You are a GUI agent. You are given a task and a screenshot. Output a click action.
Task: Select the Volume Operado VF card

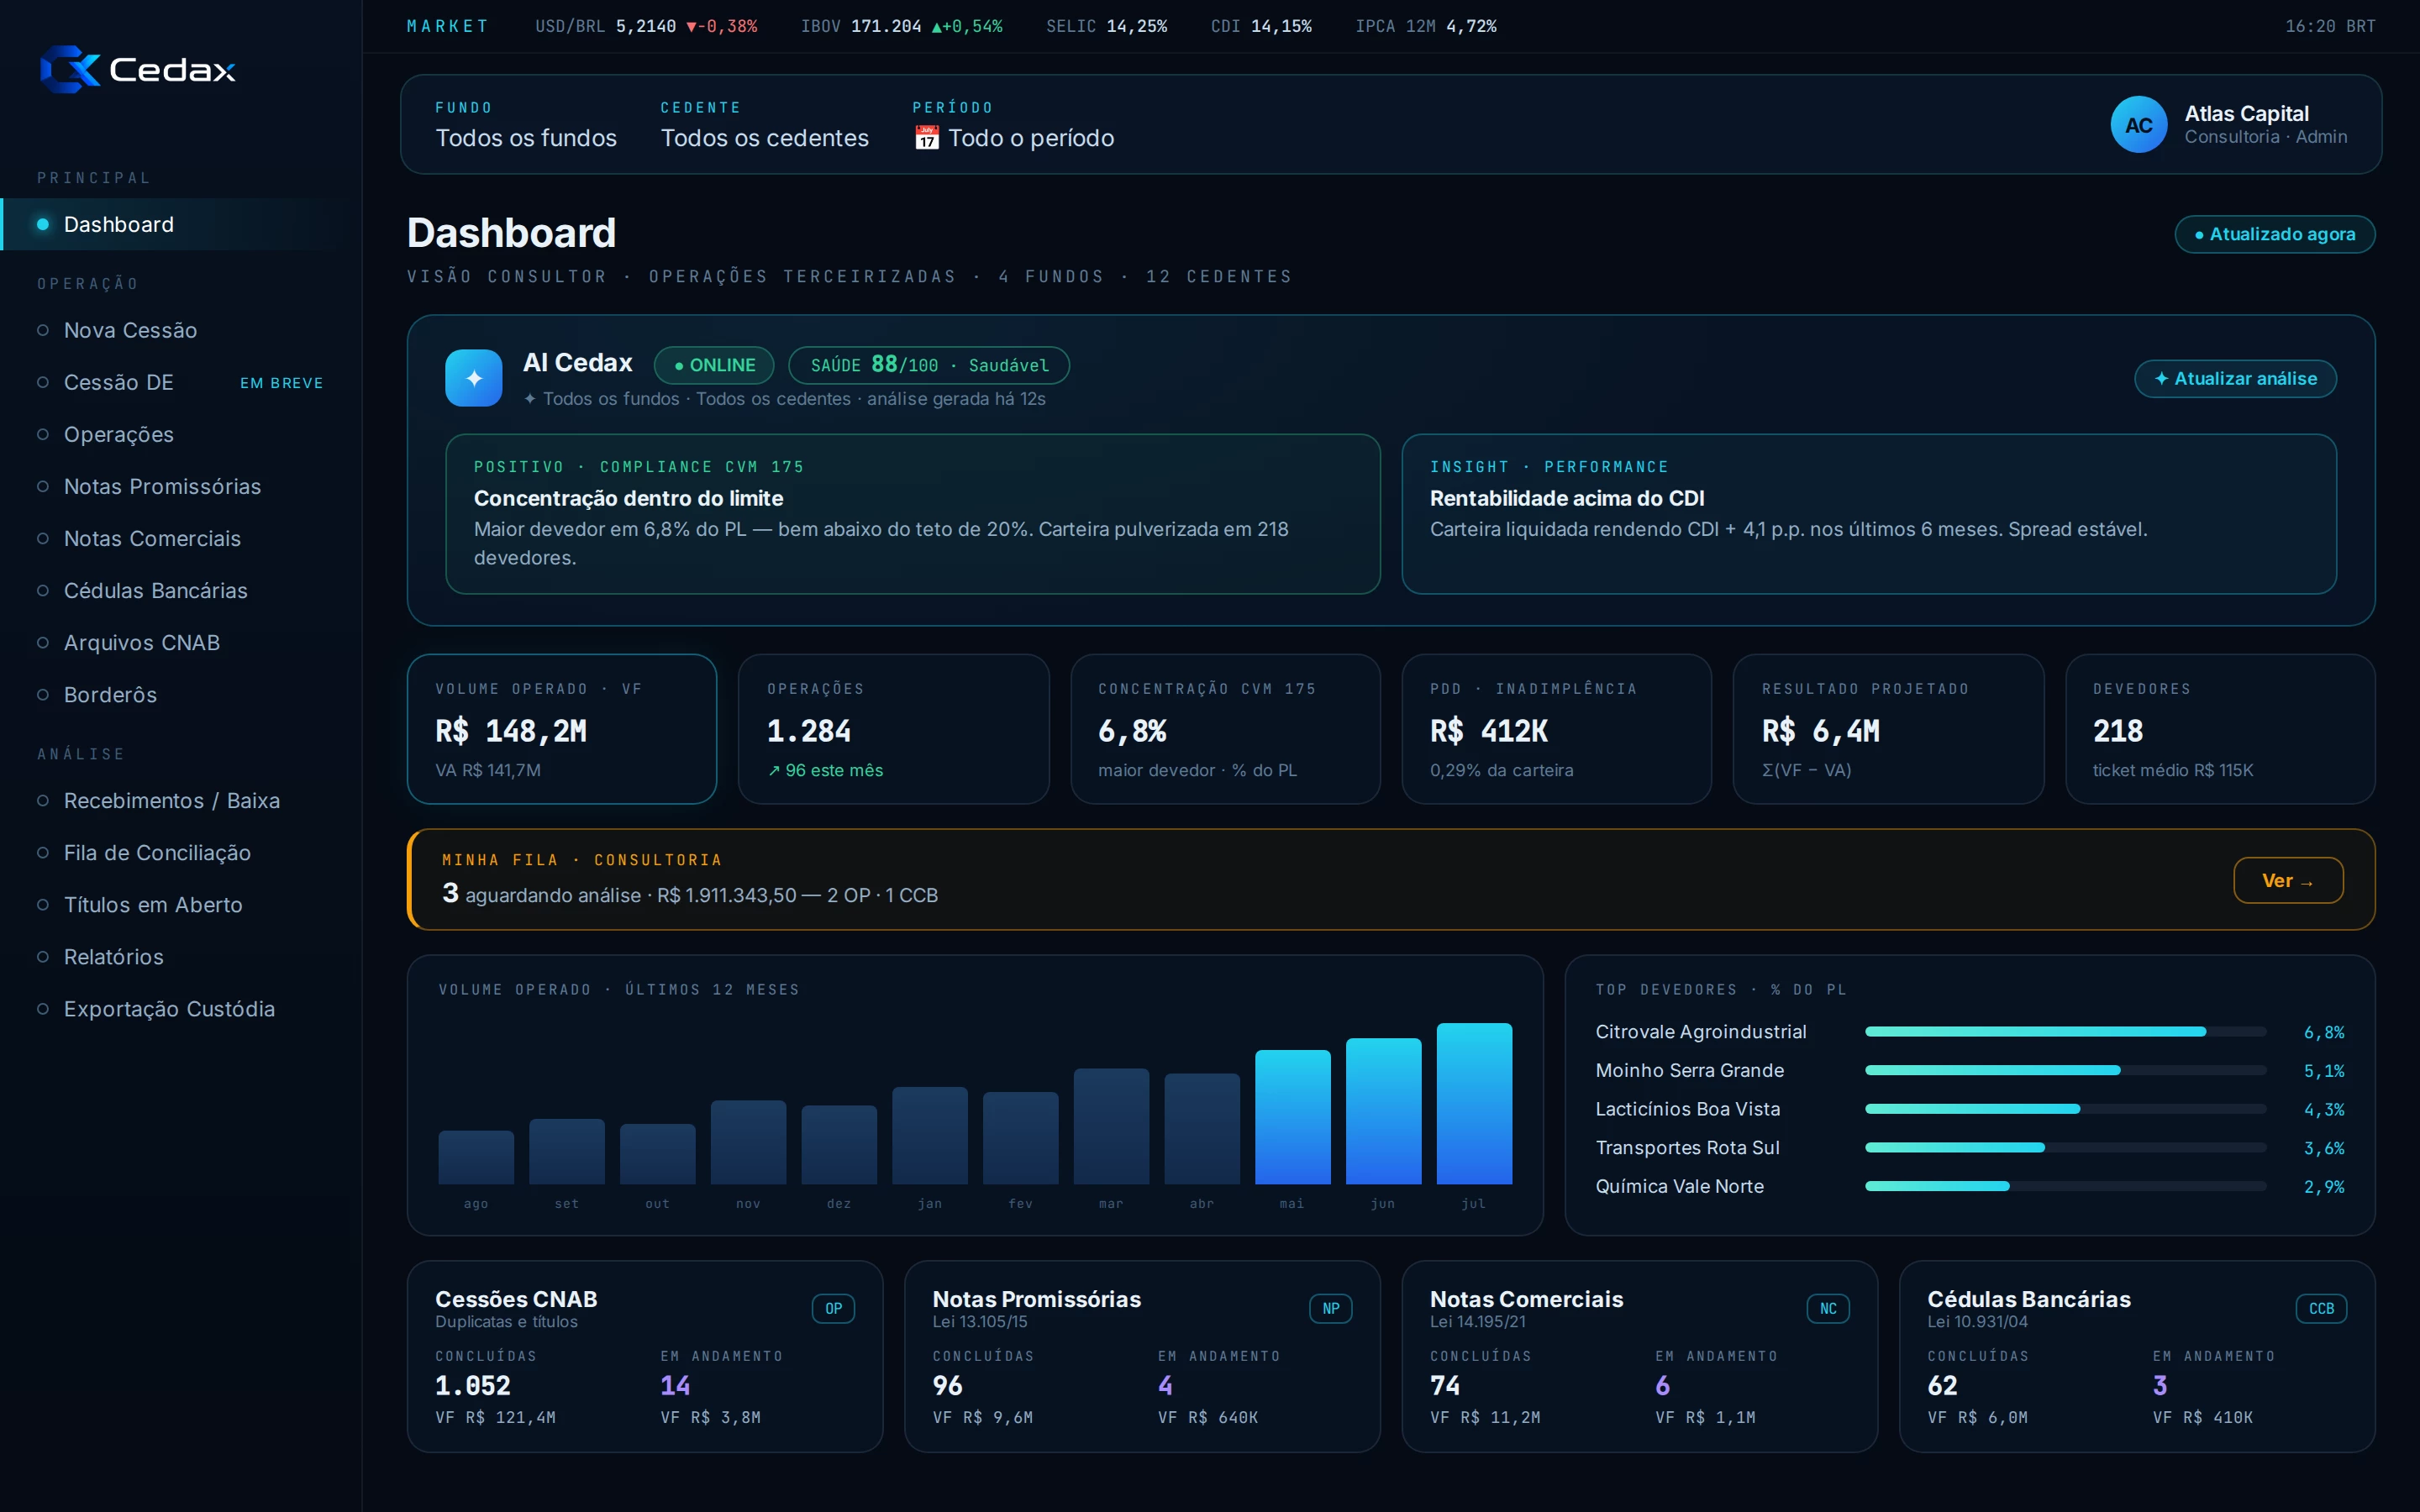pos(562,729)
